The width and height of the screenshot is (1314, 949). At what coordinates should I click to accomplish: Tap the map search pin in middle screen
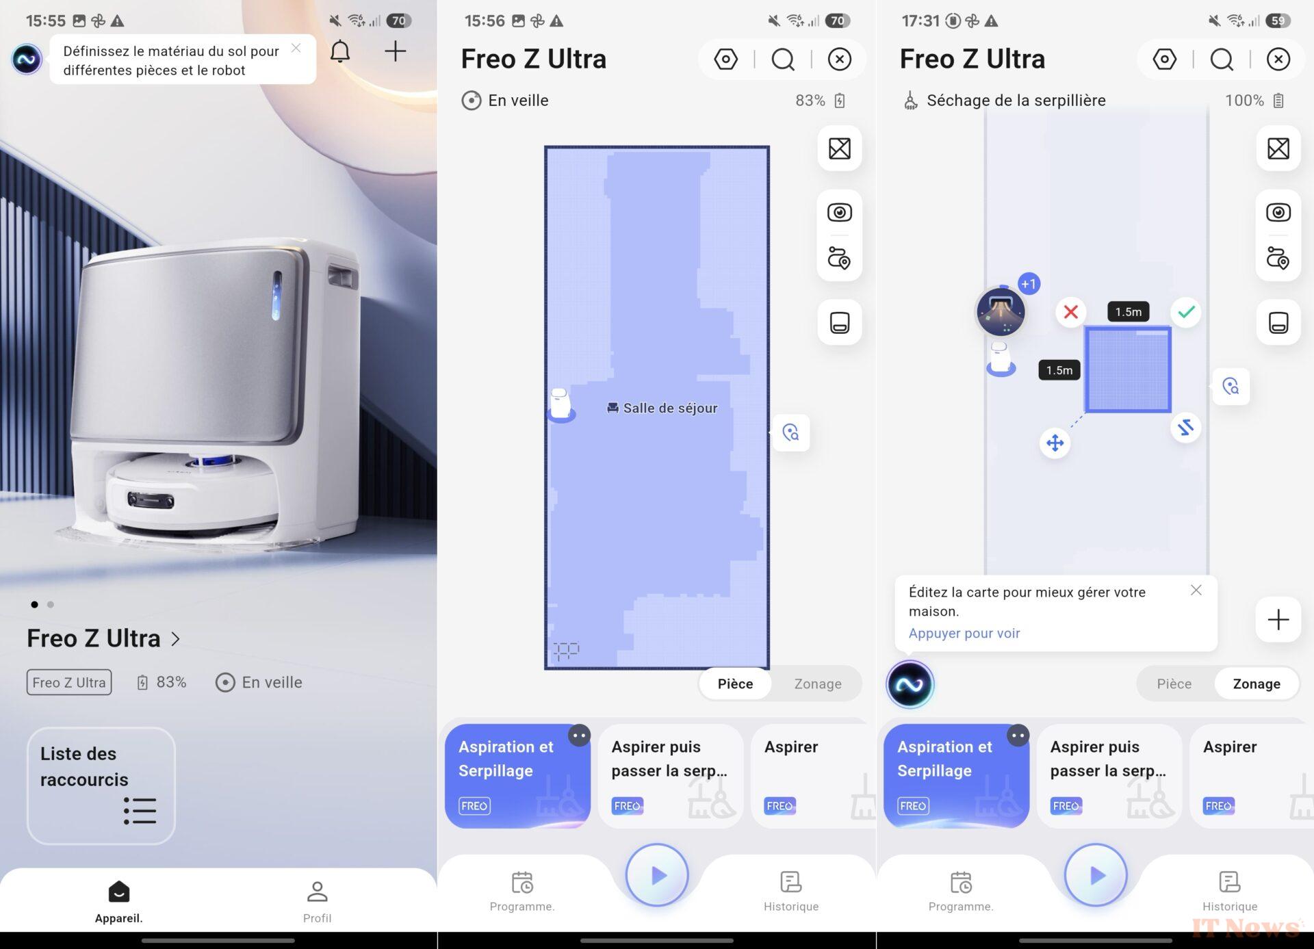click(791, 432)
